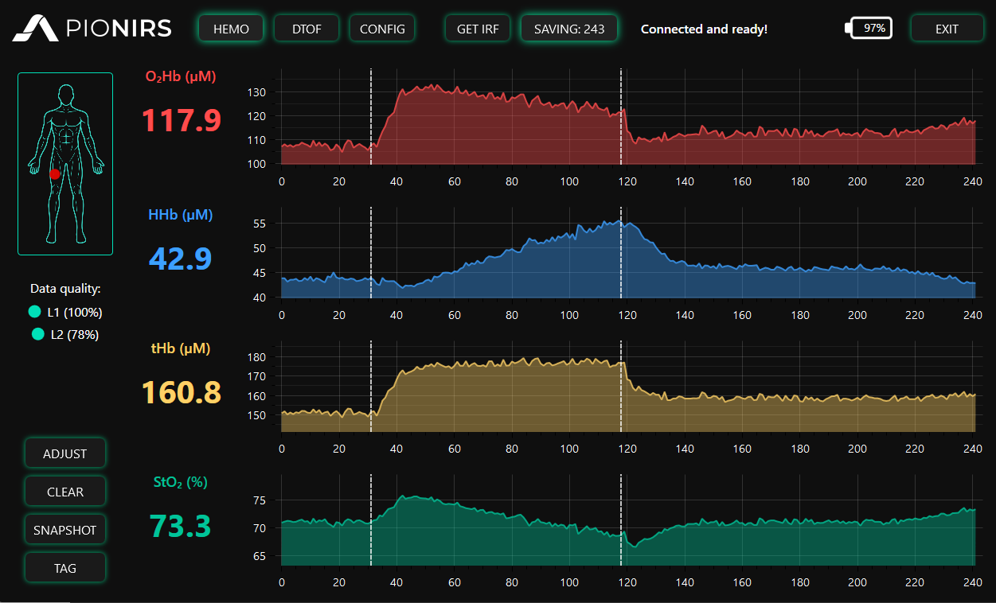
Task: Click the 130 y-axis label on the O₂Hb chart
Action: point(256,92)
